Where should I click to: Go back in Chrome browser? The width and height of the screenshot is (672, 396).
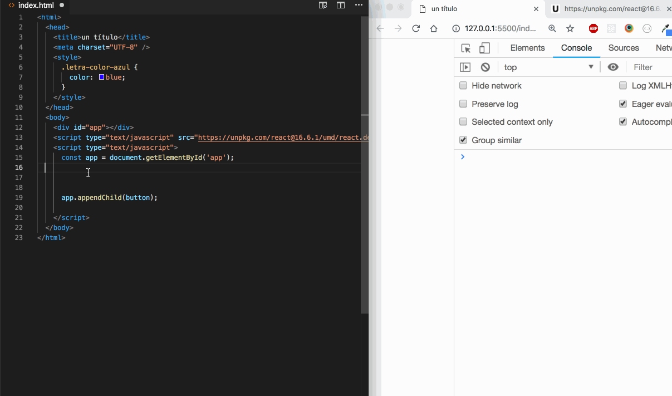pyautogui.click(x=381, y=28)
